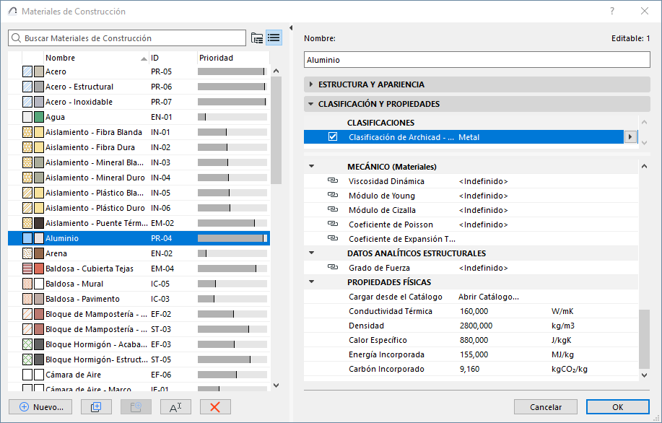662x423 pixels.
Task: Click the rename material icon button
Action: click(175, 406)
